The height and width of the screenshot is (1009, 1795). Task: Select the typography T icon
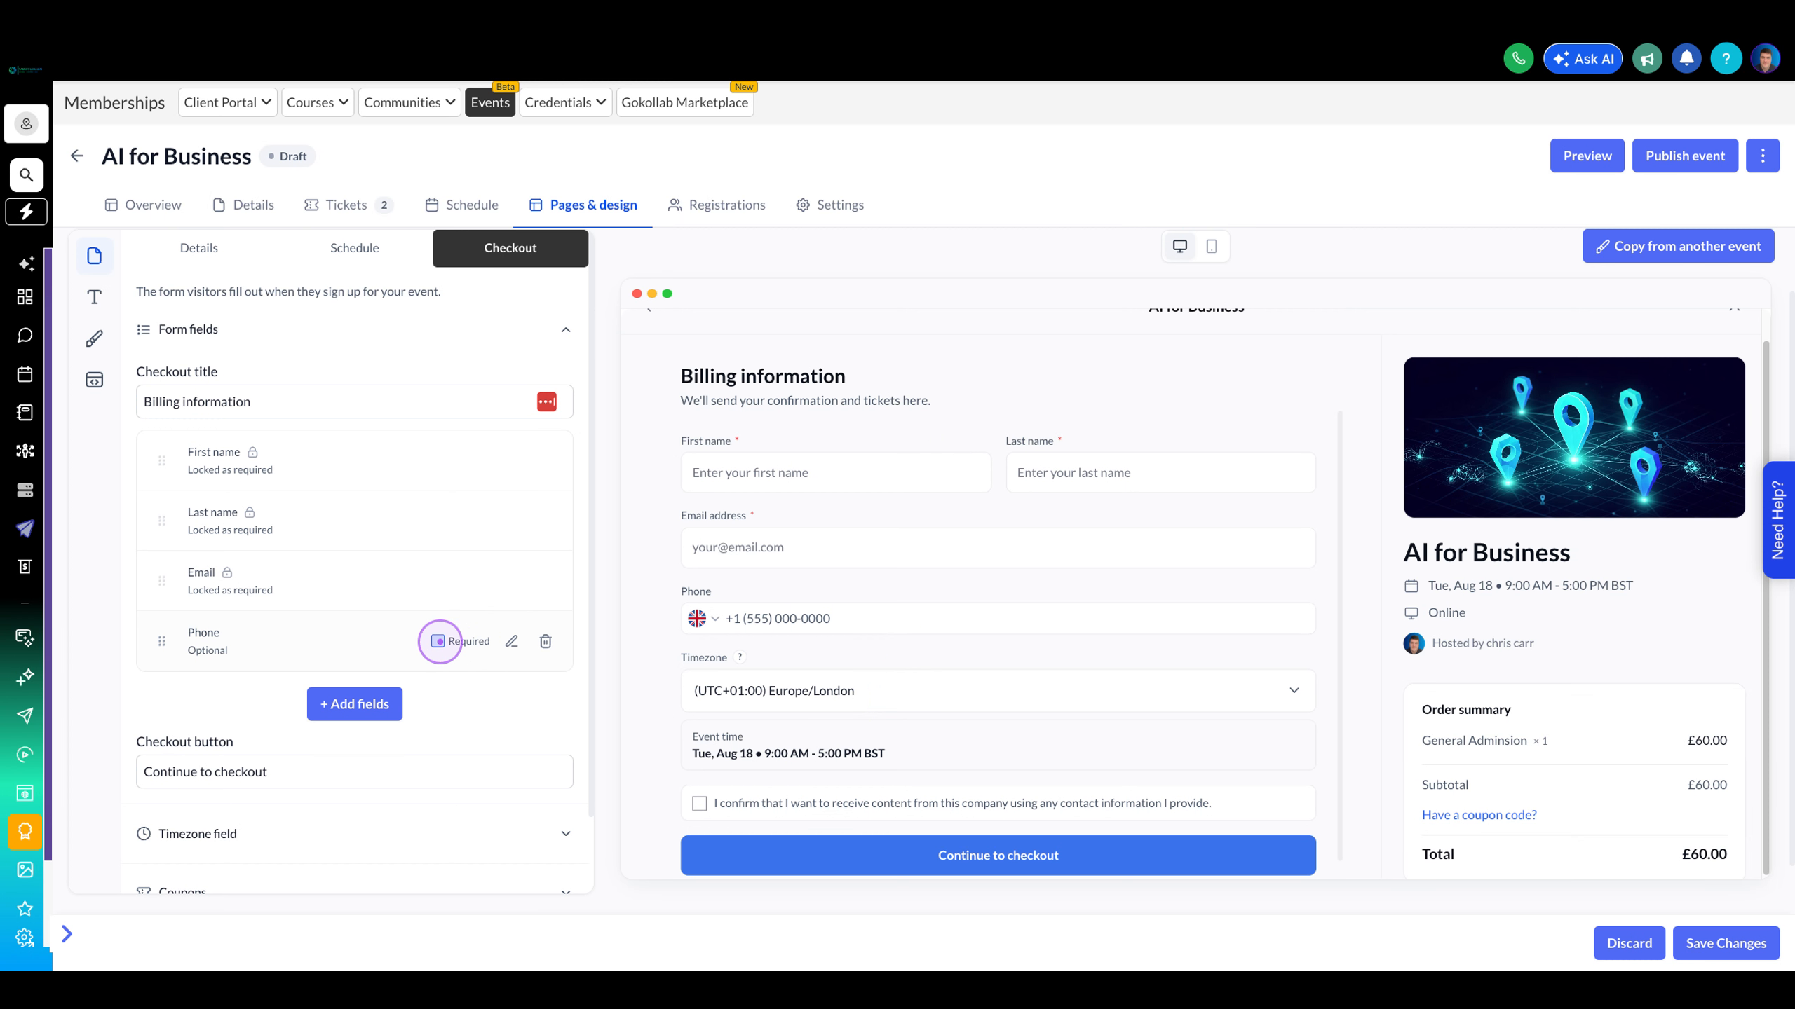tap(95, 297)
